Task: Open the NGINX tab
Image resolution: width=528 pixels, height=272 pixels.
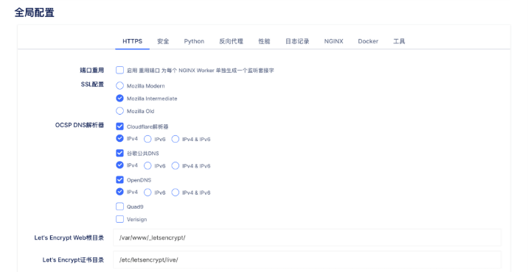Action: click(333, 41)
